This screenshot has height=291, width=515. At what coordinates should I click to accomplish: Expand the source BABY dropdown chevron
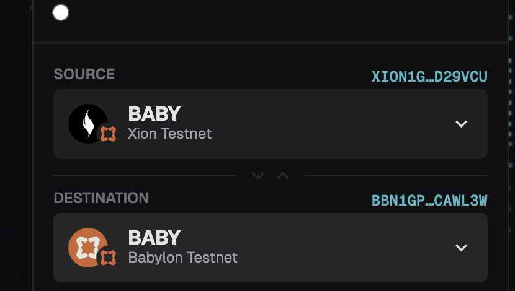pos(461,124)
